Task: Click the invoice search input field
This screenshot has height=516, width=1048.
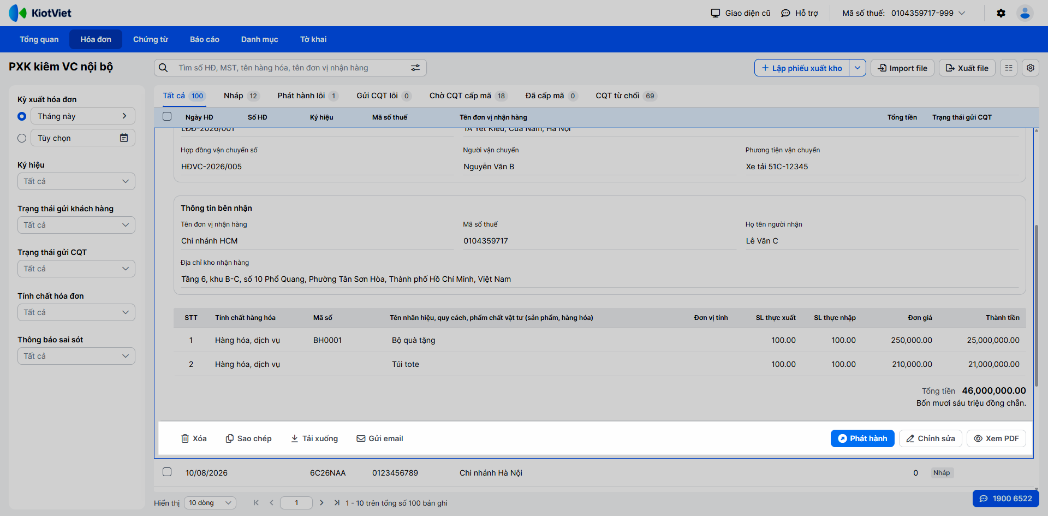Action: pyautogui.click(x=290, y=68)
